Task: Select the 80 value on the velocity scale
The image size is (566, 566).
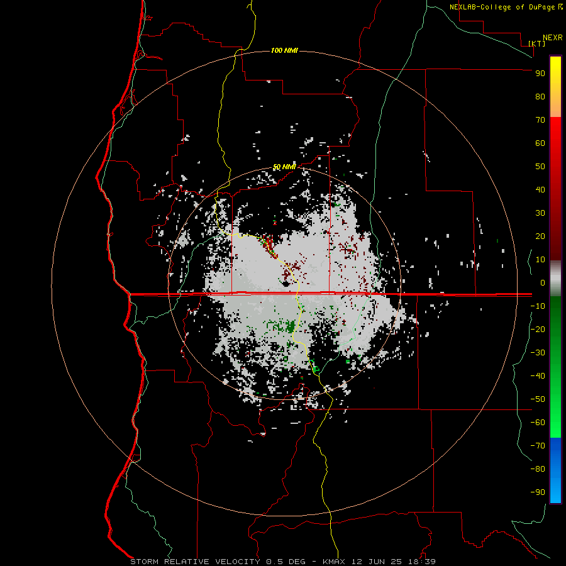Action: point(540,97)
